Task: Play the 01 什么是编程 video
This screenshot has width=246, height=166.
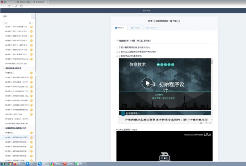Action: point(164,158)
